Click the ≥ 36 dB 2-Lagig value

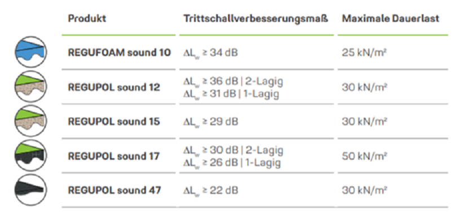click(x=233, y=81)
